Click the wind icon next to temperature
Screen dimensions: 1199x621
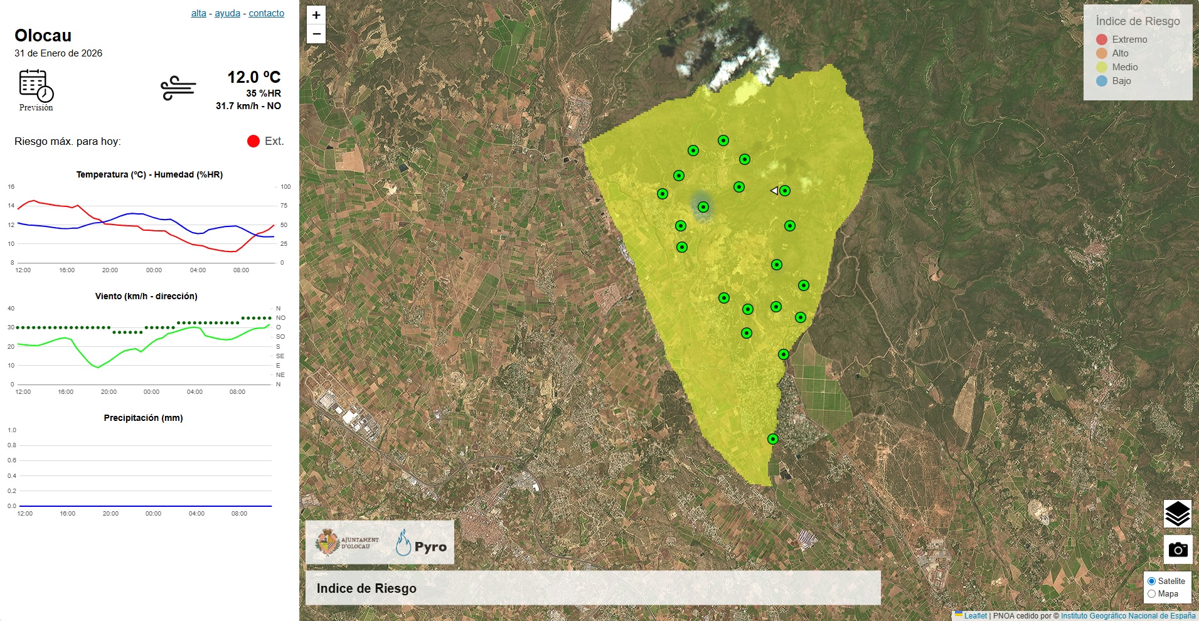(178, 88)
